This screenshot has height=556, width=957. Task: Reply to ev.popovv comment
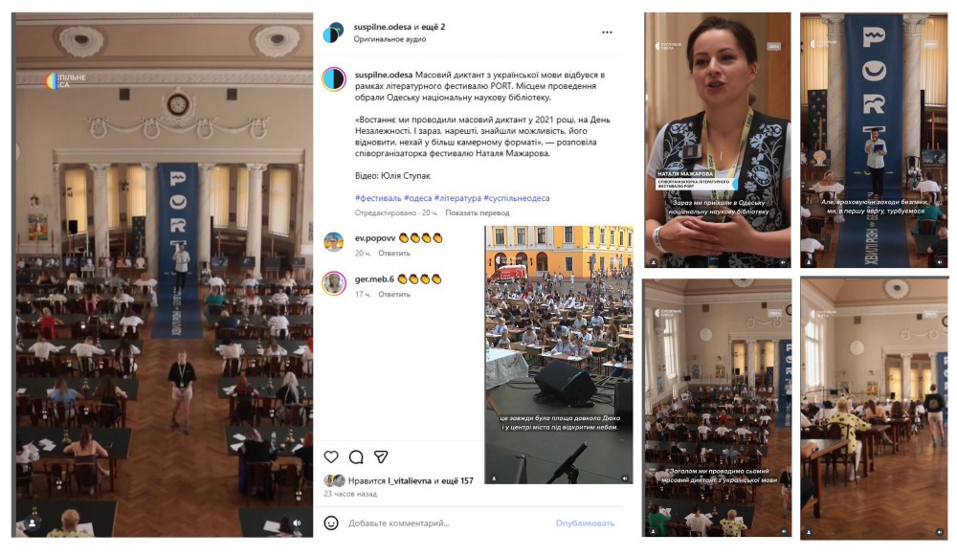(393, 253)
